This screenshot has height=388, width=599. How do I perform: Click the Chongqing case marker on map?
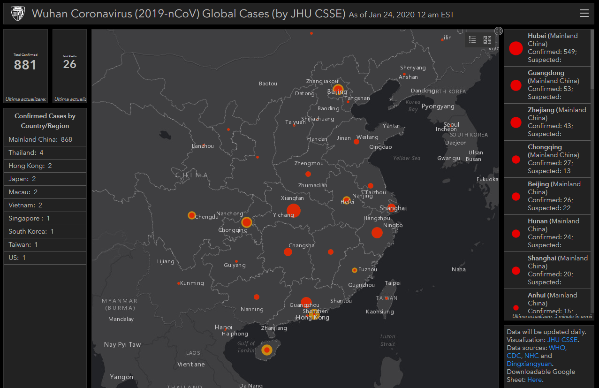(x=247, y=222)
